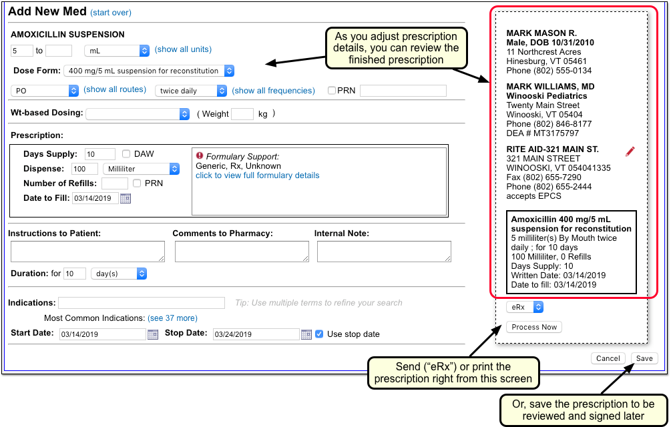Image resolution: width=671 pixels, height=427 pixels.
Task: Click the red Formulary Support alert icon
Action: [200, 155]
